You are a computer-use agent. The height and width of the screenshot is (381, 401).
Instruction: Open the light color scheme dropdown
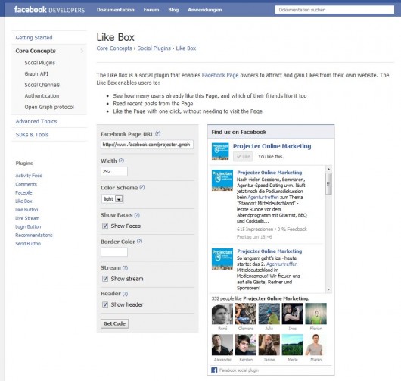(x=113, y=199)
